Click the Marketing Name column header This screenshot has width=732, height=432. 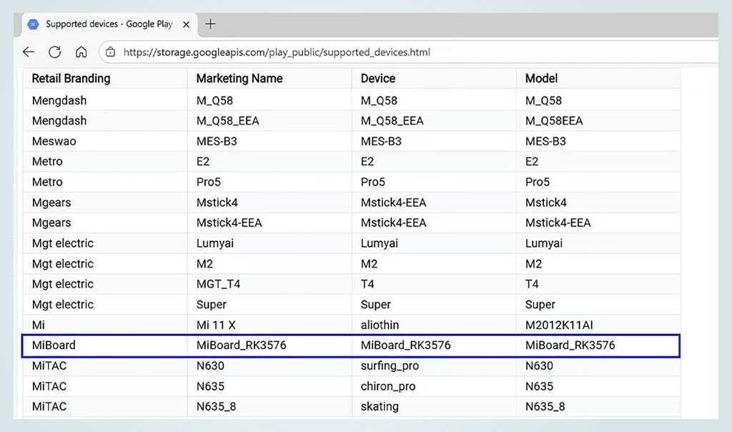pyautogui.click(x=239, y=79)
